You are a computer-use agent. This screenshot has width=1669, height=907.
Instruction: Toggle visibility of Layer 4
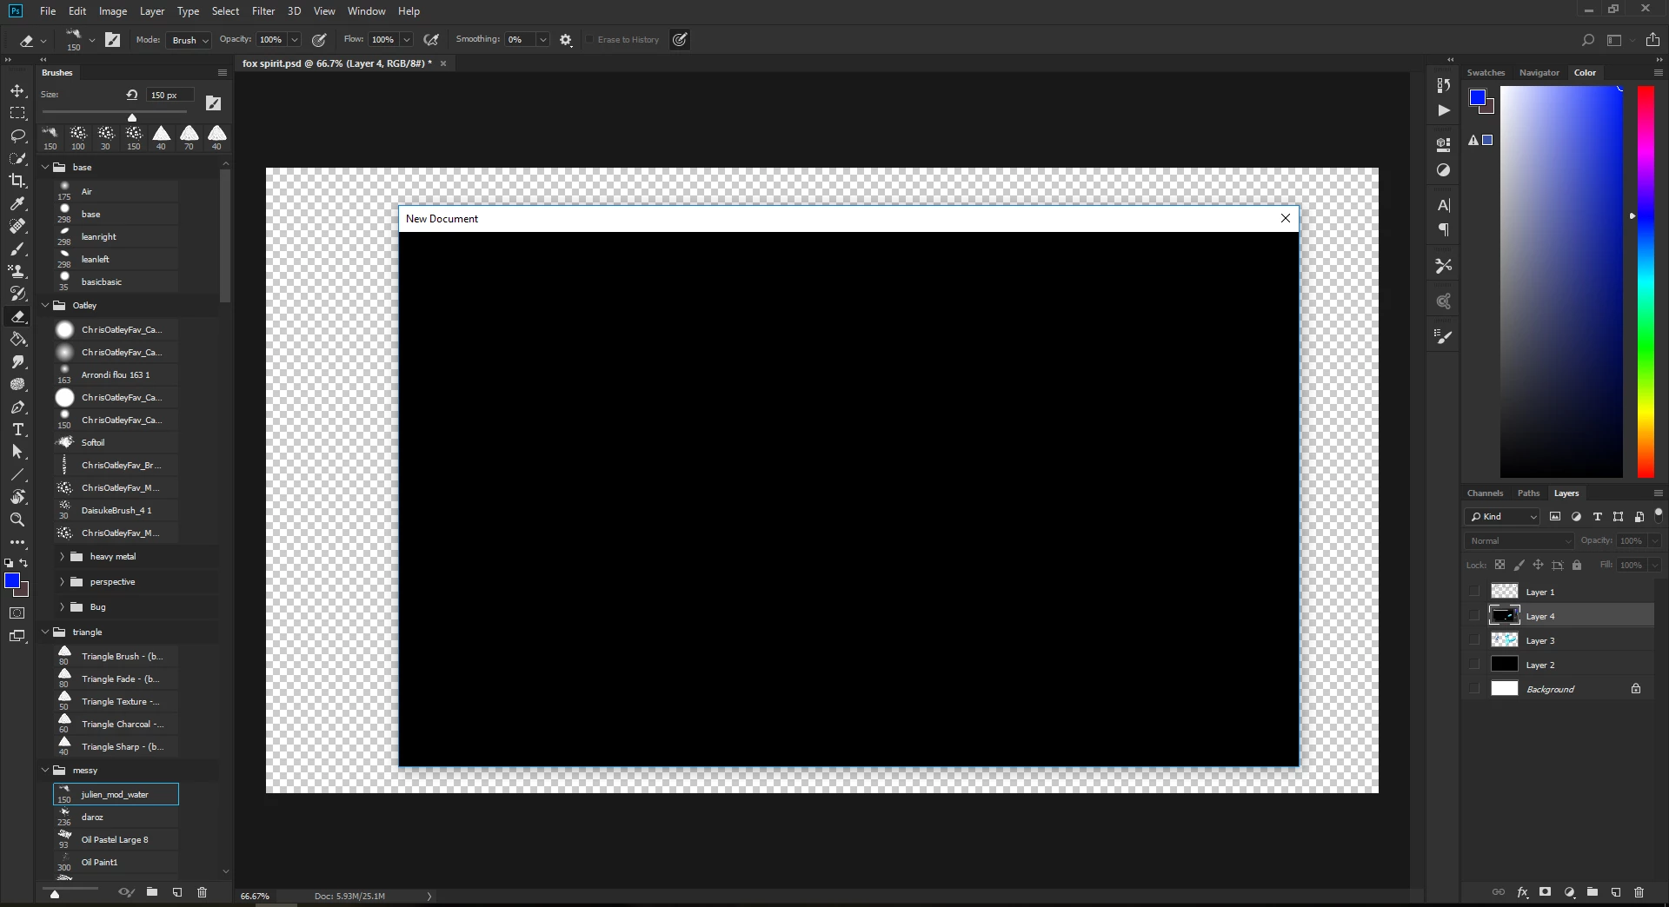coord(1473,616)
